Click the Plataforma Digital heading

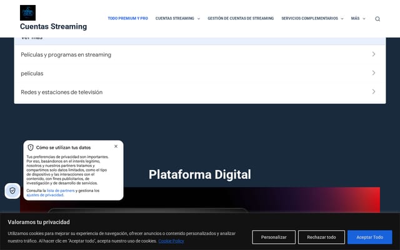click(200, 175)
